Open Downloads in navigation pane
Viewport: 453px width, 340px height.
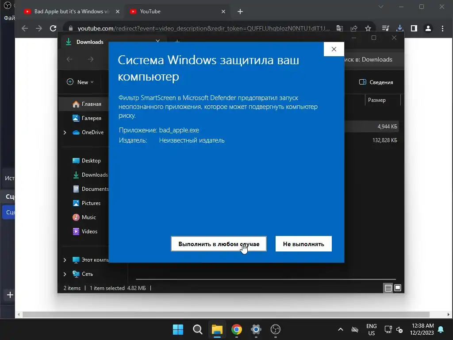click(90, 174)
